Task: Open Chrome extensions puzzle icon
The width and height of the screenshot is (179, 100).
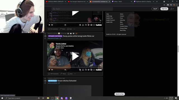Action: coord(168,5)
